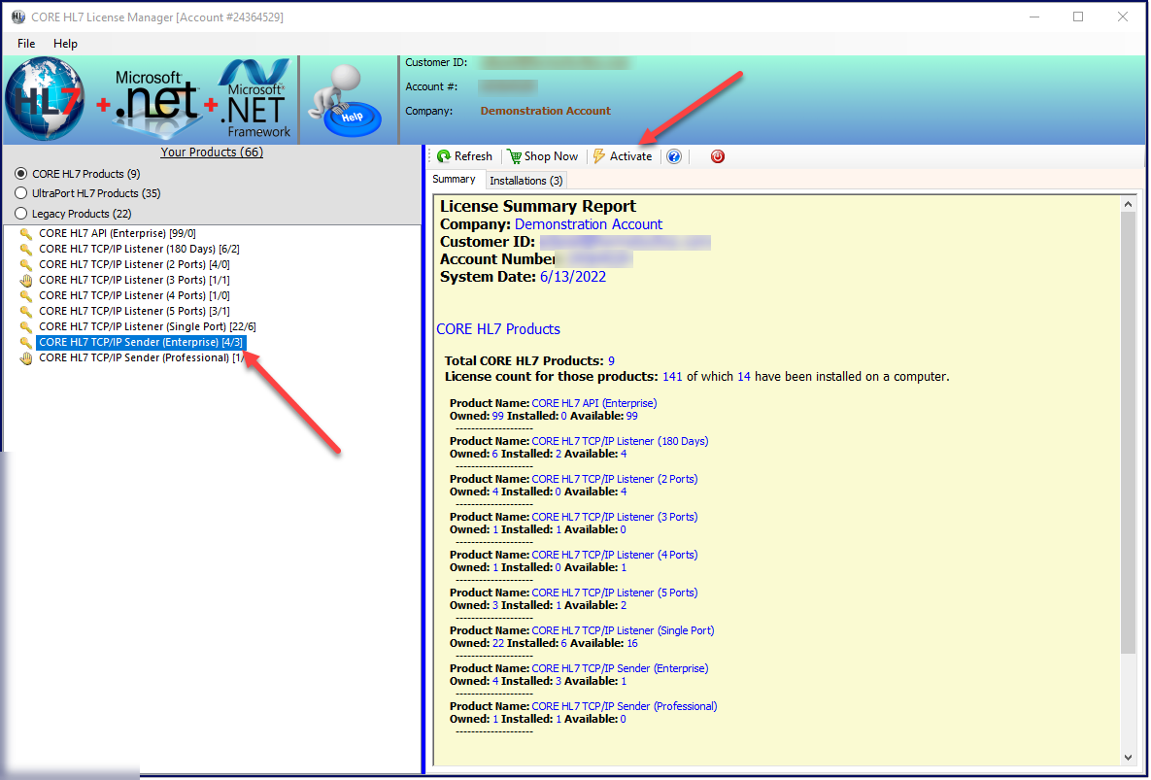The height and width of the screenshot is (780, 1151).
Task: Click key icon beside Listener (Single Port)
Action: coord(25,327)
